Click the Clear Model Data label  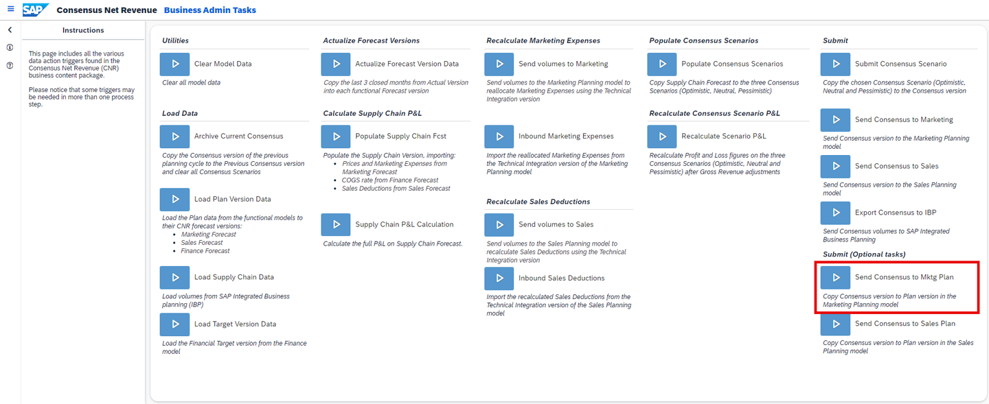[223, 64]
